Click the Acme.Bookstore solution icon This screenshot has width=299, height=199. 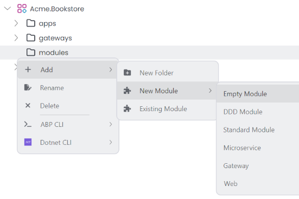pos(22,9)
